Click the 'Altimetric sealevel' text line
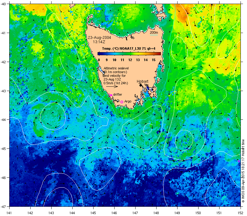 (x=116, y=68)
